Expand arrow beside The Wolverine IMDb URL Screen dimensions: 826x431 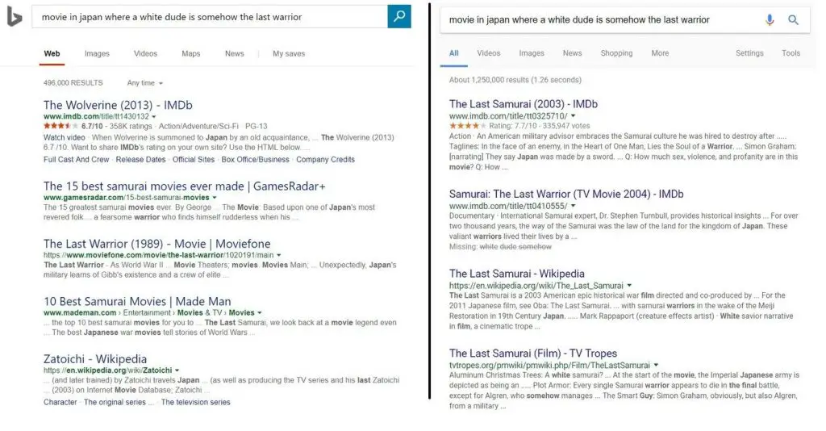click(x=153, y=116)
